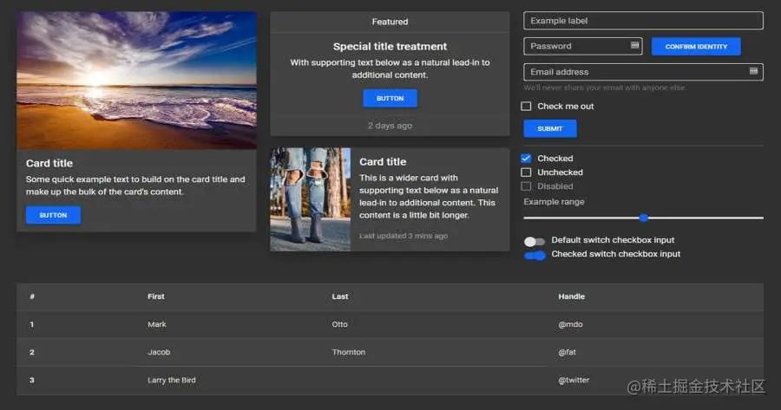The image size is (781, 410).
Task: Uncheck the 'Checked' checkbox
Action: click(526, 159)
